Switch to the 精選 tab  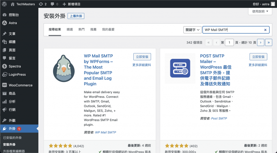pos(70,29)
